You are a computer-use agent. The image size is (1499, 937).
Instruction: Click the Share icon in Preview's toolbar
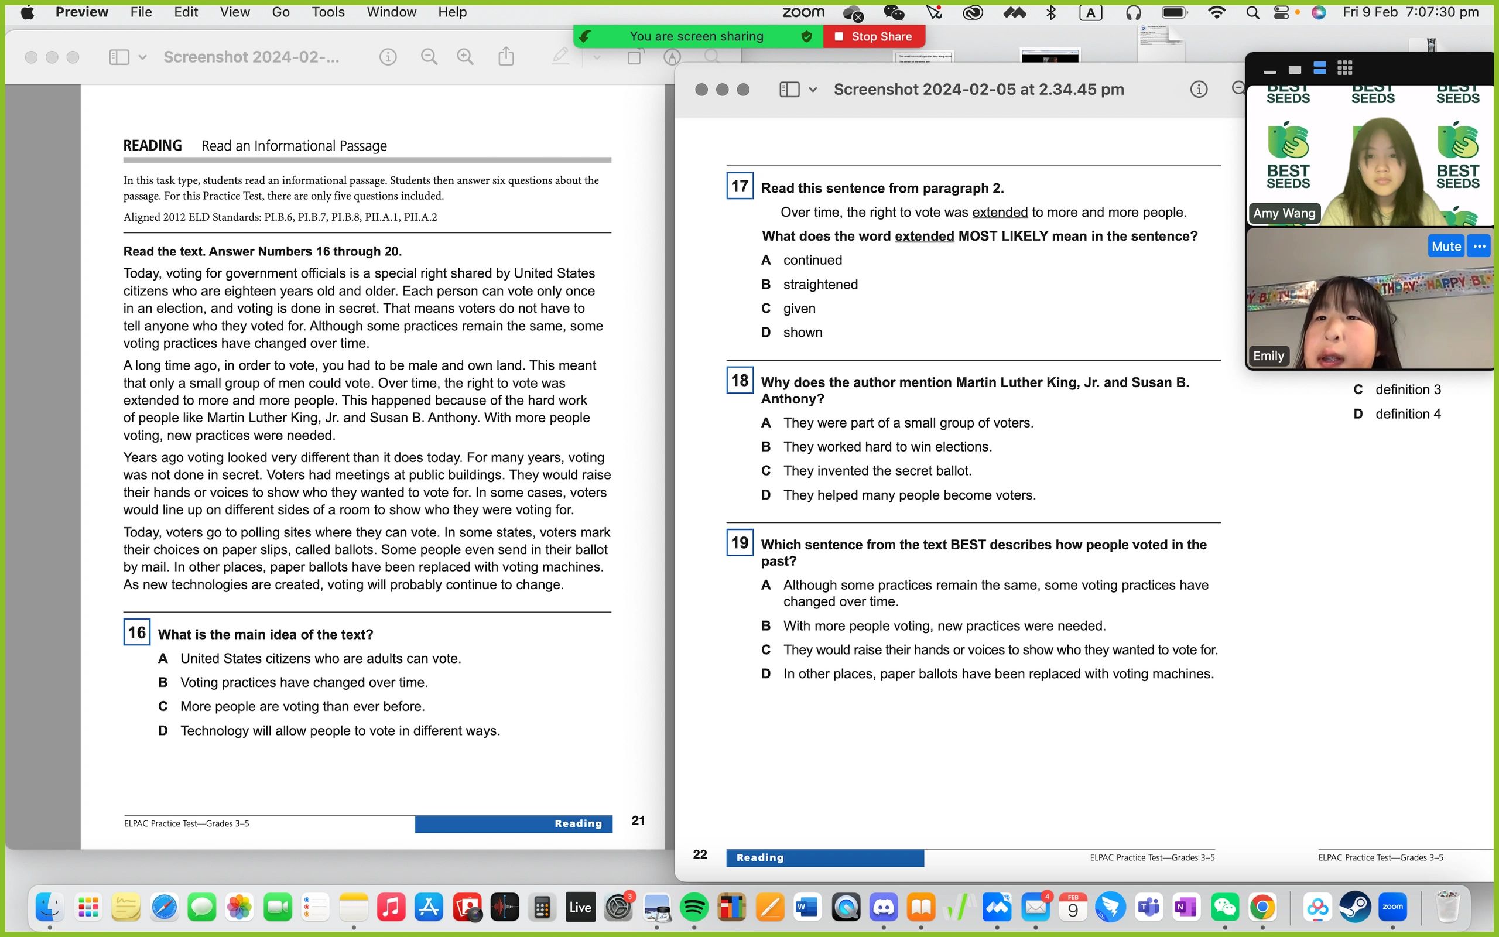[506, 56]
